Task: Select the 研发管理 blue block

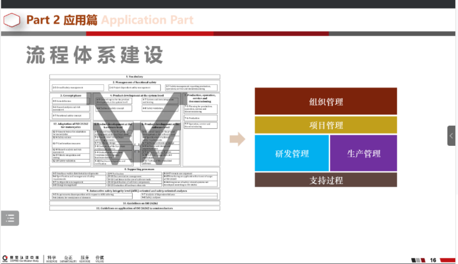Action: coord(291,153)
